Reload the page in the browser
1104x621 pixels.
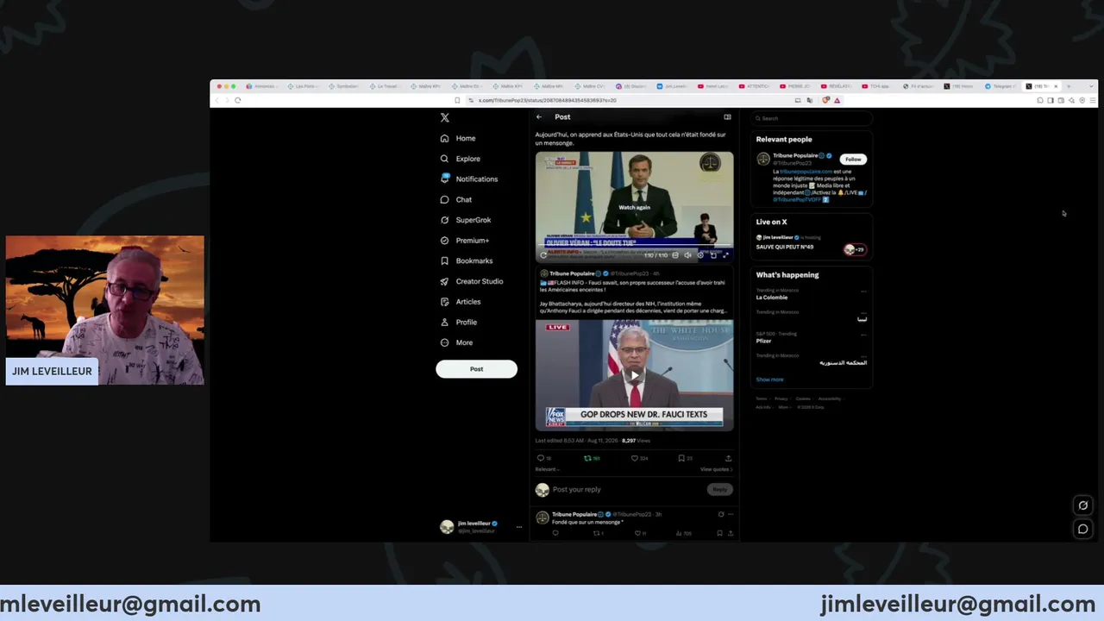[x=237, y=100]
